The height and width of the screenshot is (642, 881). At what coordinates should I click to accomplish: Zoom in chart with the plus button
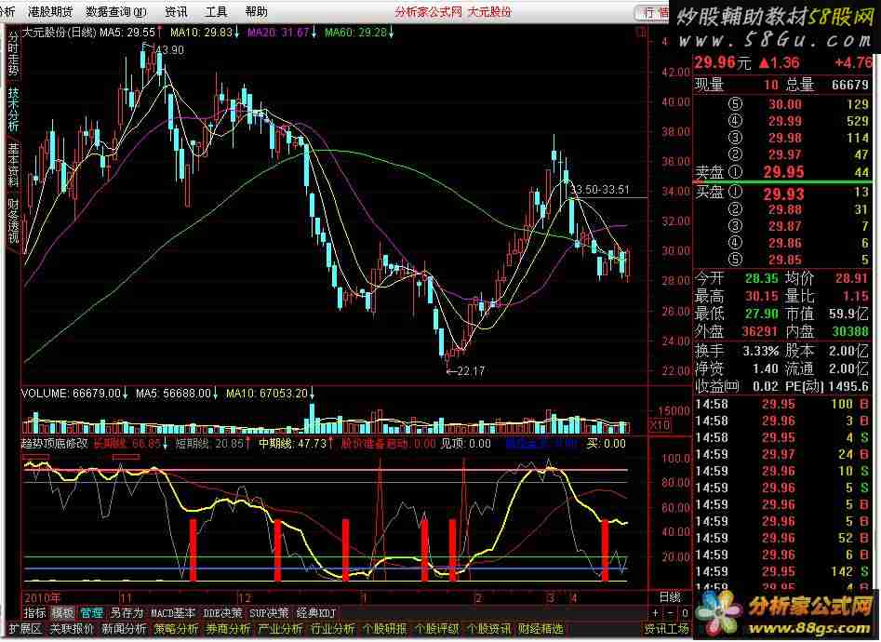point(656,613)
